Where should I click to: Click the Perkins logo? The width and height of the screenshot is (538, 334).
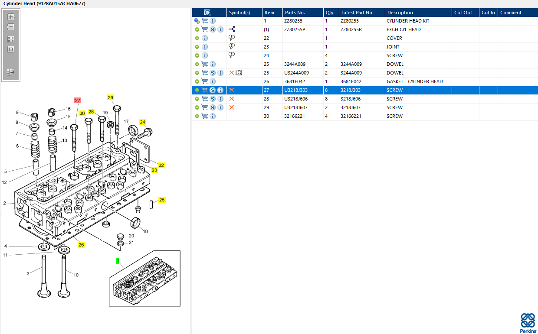click(x=528, y=323)
